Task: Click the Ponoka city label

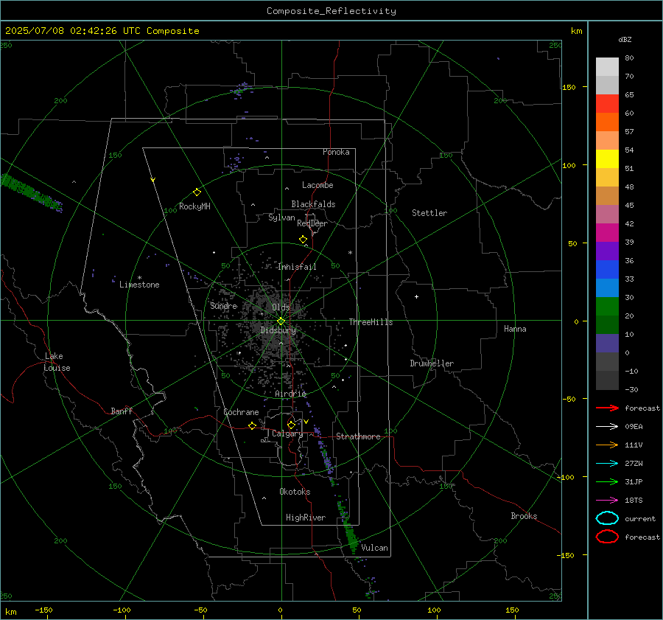Action: click(x=336, y=152)
